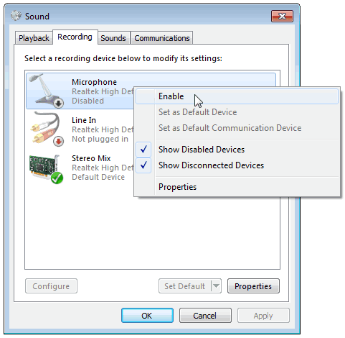
Task: Close the Sound dialog window
Action: [x=282, y=17]
